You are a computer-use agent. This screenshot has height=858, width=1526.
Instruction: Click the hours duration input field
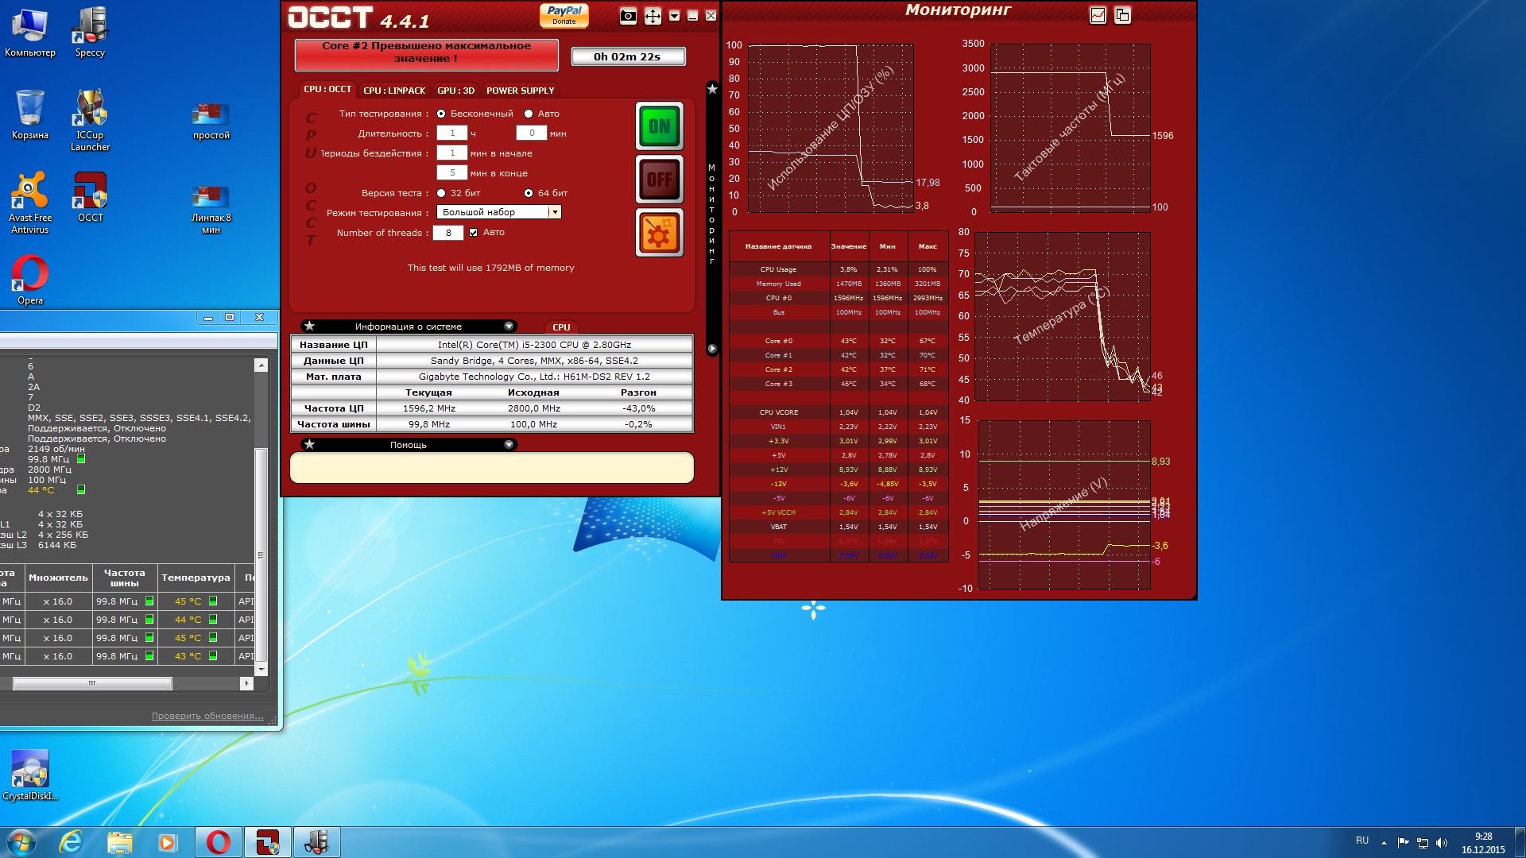pos(452,133)
